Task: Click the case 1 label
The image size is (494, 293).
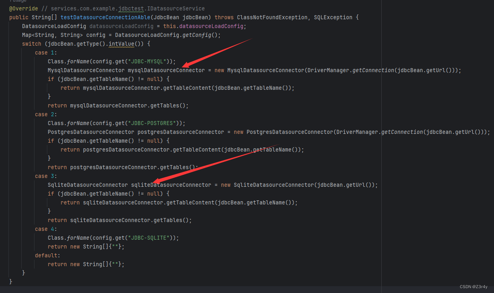Action: 46,53
